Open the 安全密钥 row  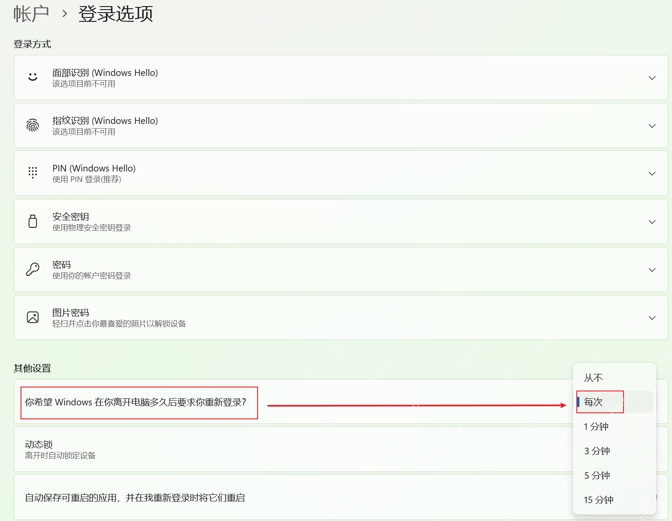tap(341, 222)
